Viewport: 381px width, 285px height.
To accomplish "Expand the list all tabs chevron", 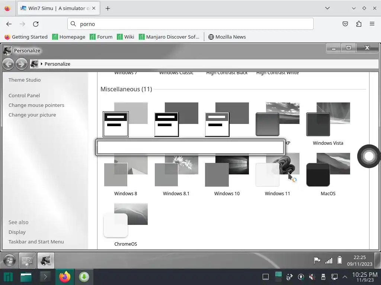I will click(327, 8).
